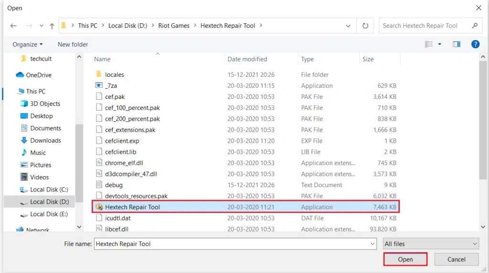Click the forward navigation arrow
This screenshot has height=273, width=489.
tap(29, 26)
